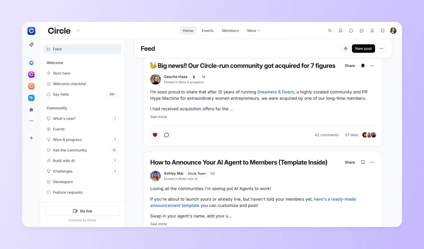Switch to the light blue C community icon
The image size is (424, 249).
tap(31, 63)
